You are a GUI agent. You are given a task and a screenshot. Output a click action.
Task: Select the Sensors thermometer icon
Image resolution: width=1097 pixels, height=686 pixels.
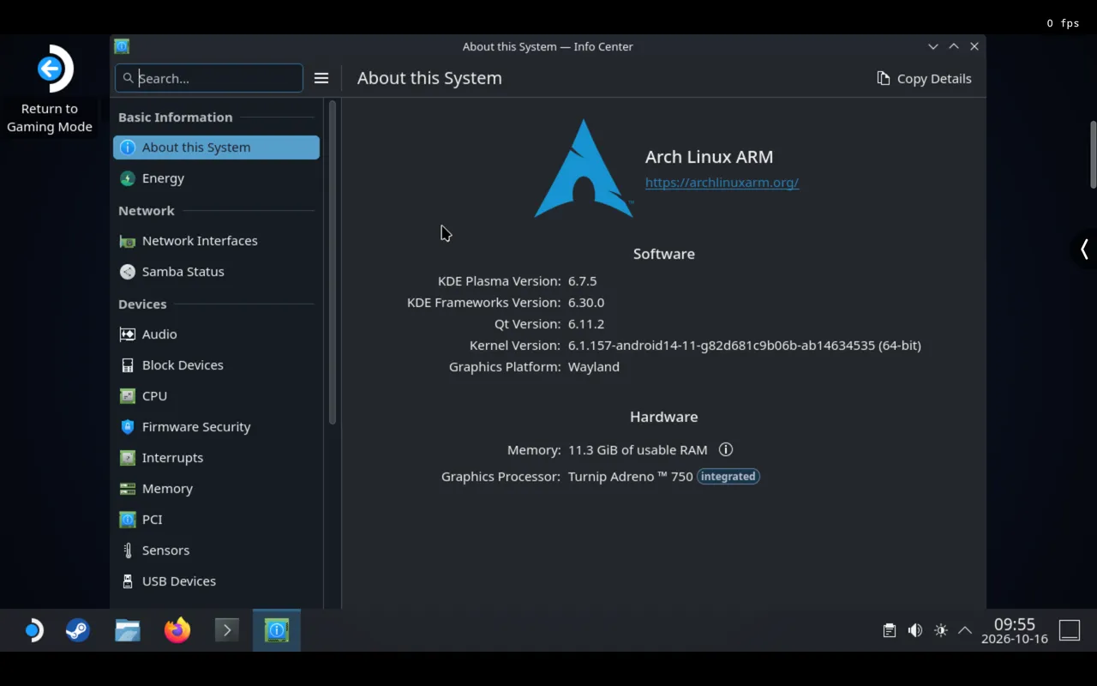point(128,551)
